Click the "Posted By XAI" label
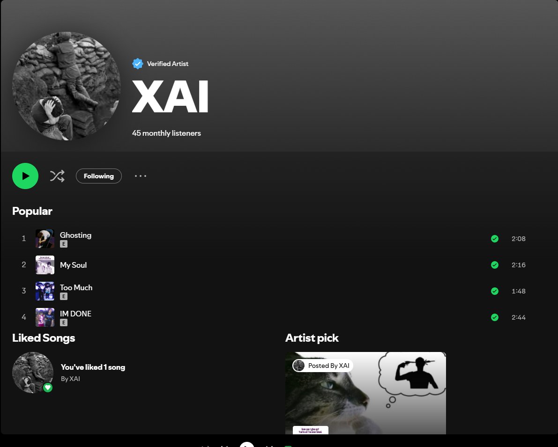This screenshot has height=447, width=558. point(323,366)
